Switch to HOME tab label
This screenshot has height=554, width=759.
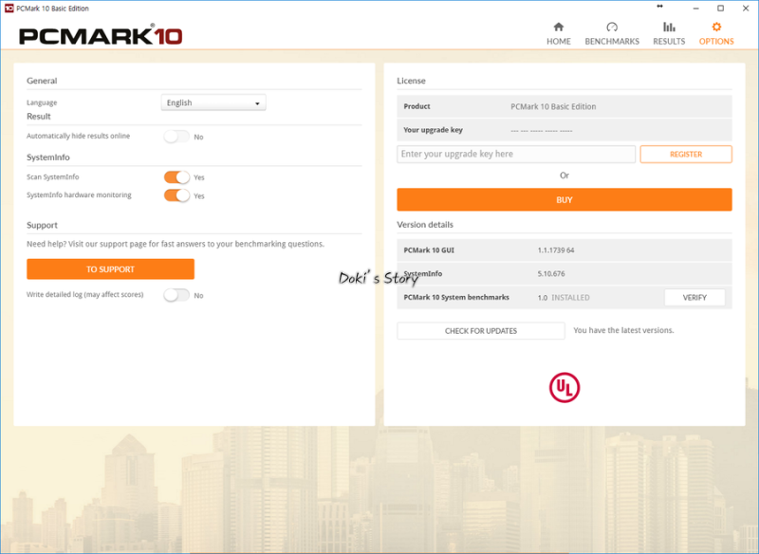click(559, 41)
